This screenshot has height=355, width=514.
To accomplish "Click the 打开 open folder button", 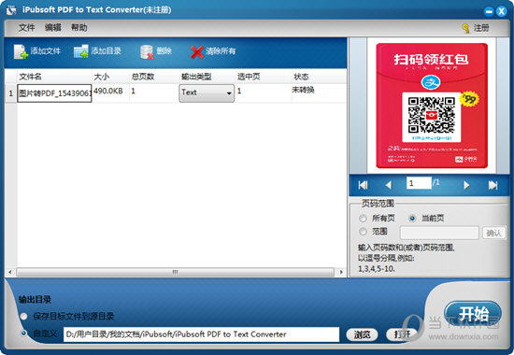I will tap(402, 334).
